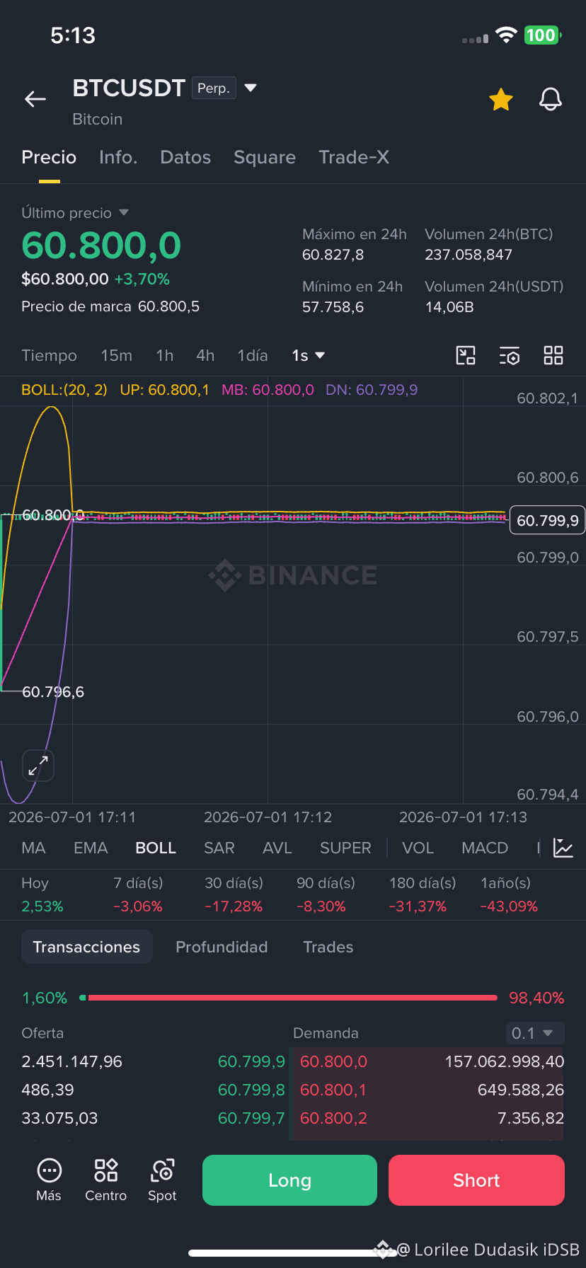
Task: Tap the back arrow icon
Action: 35,100
